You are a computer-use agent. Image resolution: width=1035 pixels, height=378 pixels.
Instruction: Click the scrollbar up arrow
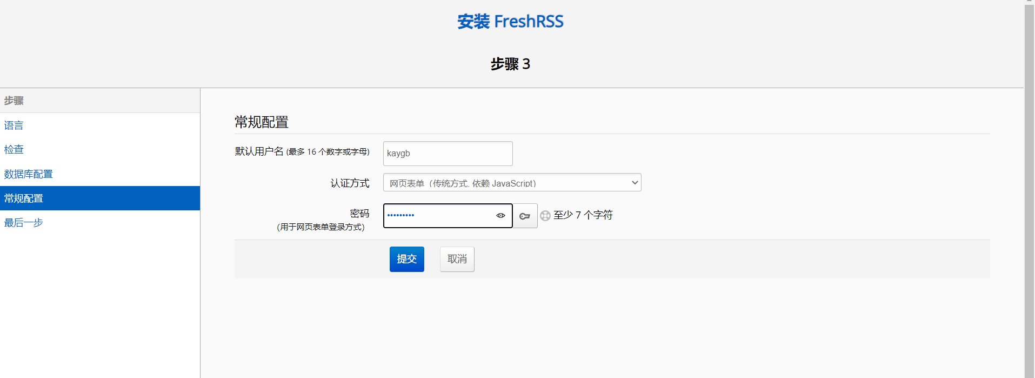(1029, 2)
